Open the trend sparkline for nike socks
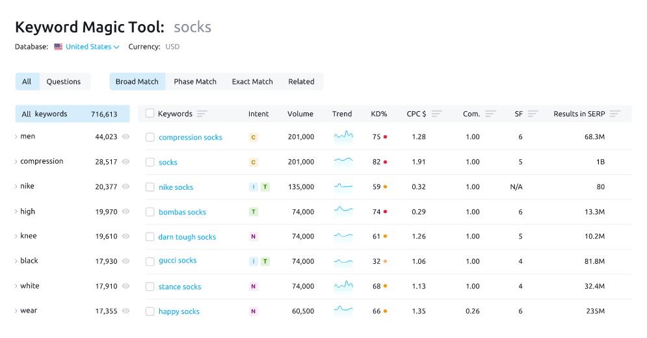This screenshot has height=338, width=647. click(343, 187)
